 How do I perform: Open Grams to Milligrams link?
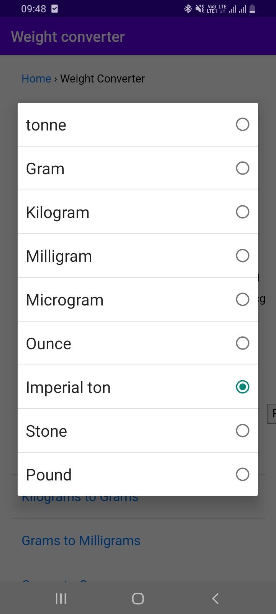coord(81,541)
